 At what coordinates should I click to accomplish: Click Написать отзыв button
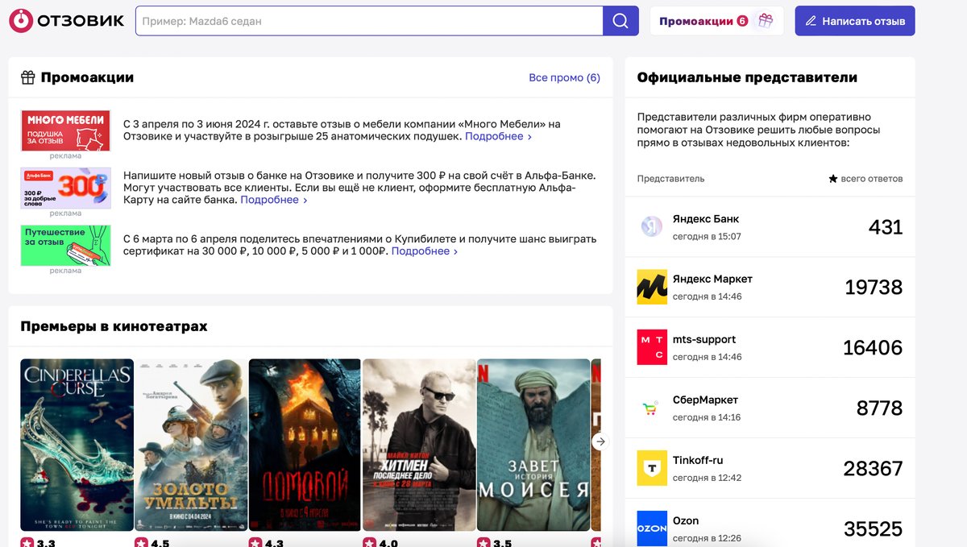[855, 21]
